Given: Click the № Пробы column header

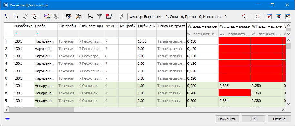Looking at the screenshot, I should (x=128, y=26).
